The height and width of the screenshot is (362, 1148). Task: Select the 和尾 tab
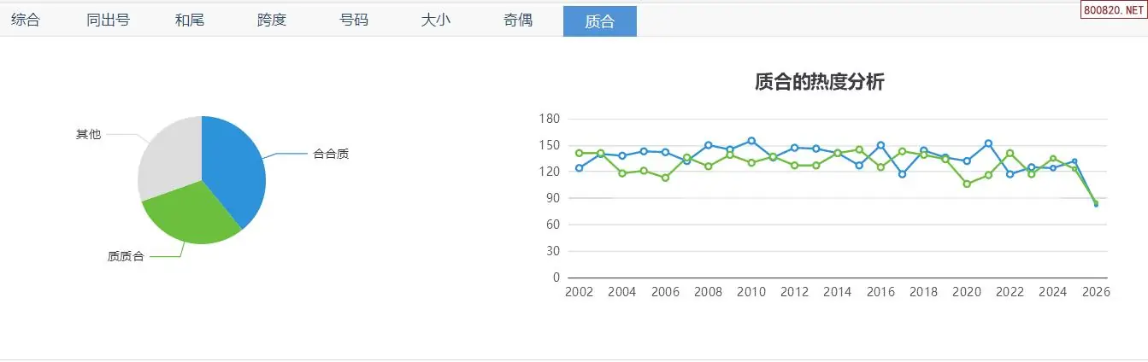pos(190,20)
